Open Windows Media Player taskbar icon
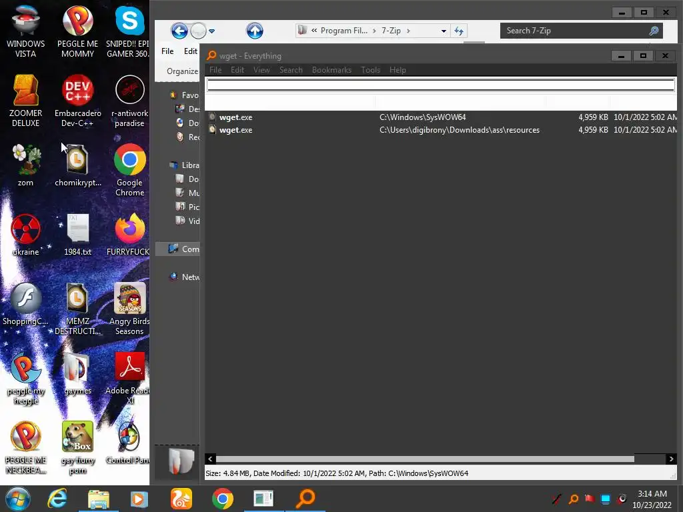Screen dimensions: 683x512 tap(139, 499)
